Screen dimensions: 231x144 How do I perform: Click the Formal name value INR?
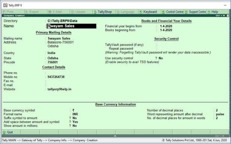[75, 114]
